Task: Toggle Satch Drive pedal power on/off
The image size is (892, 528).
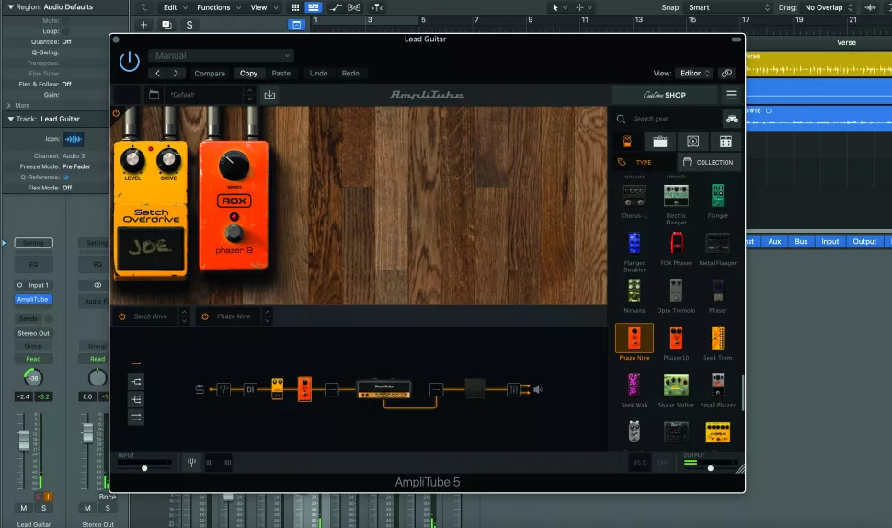Action: [x=122, y=316]
